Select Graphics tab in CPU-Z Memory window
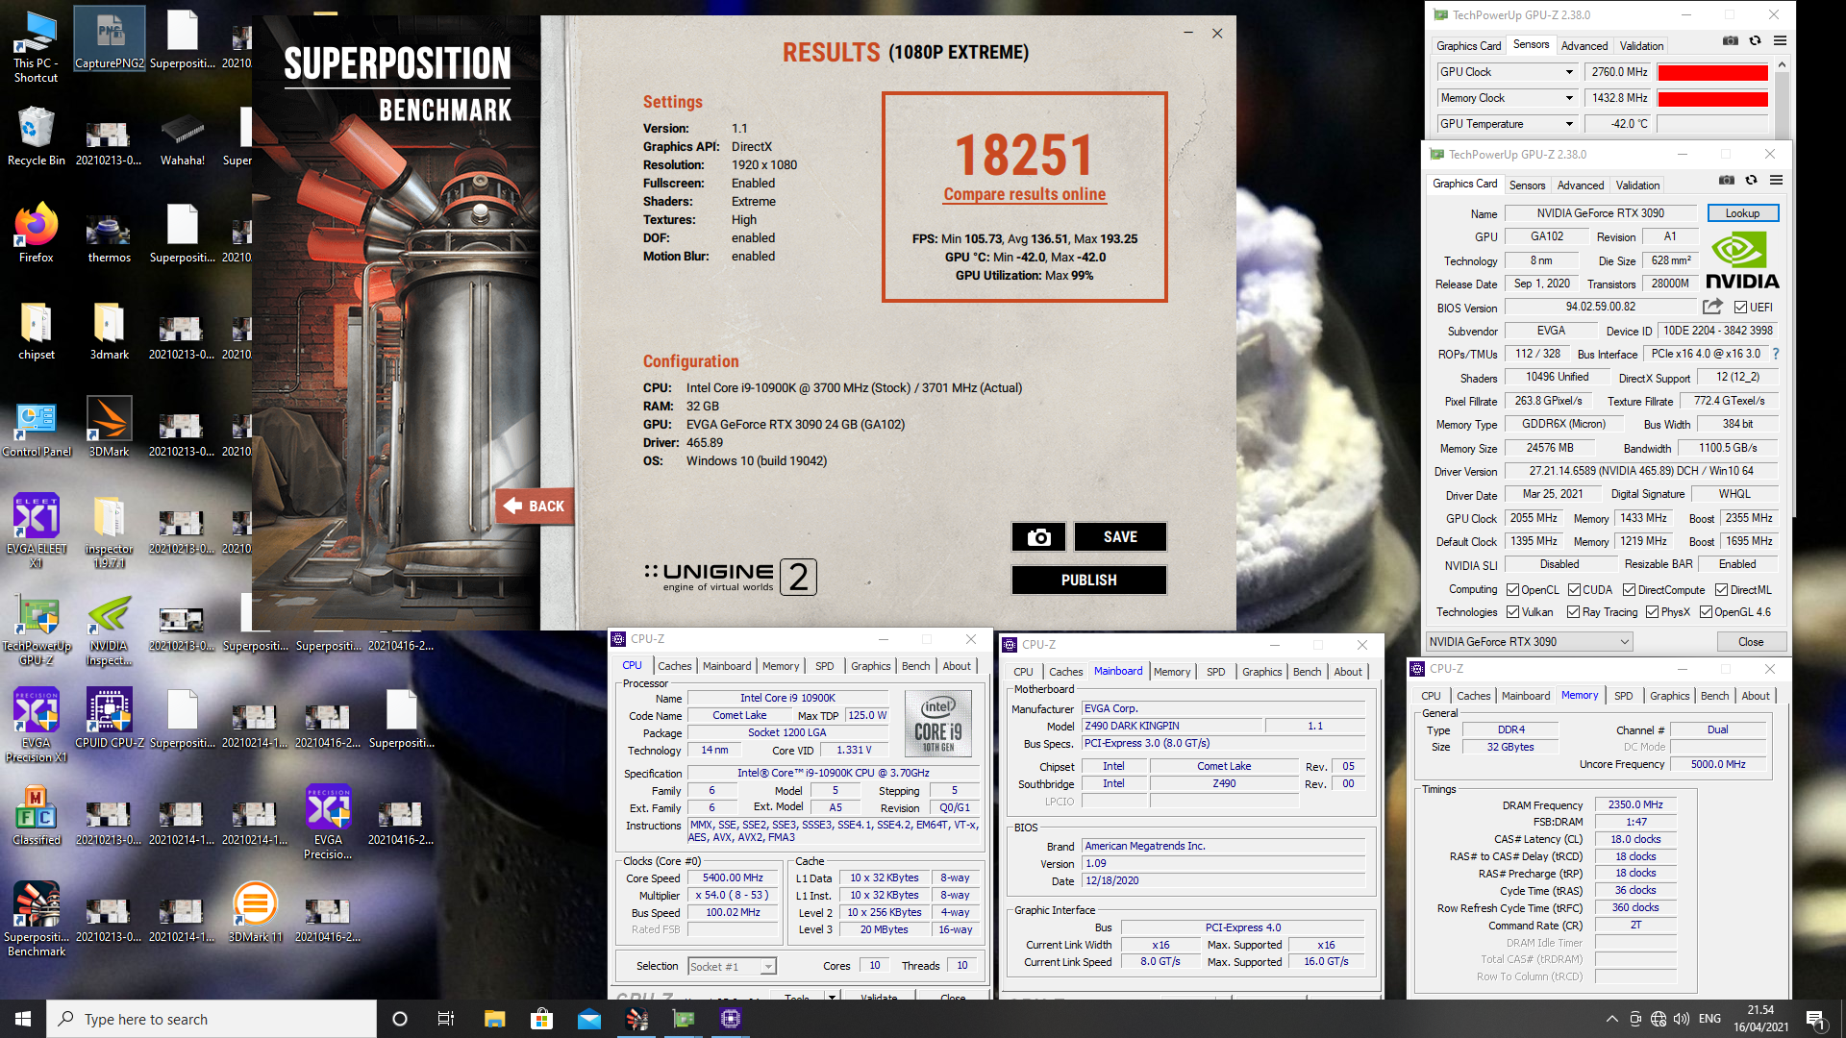 pos(1669,696)
